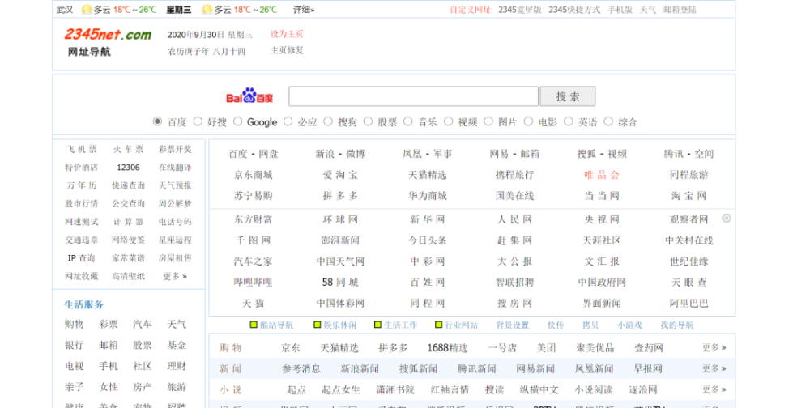Go to the 小游戏 tab
Viewport: 810px width, 408px height.
click(x=629, y=325)
